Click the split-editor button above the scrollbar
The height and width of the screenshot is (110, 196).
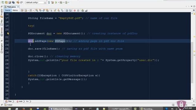pyautogui.click(x=194, y=10)
